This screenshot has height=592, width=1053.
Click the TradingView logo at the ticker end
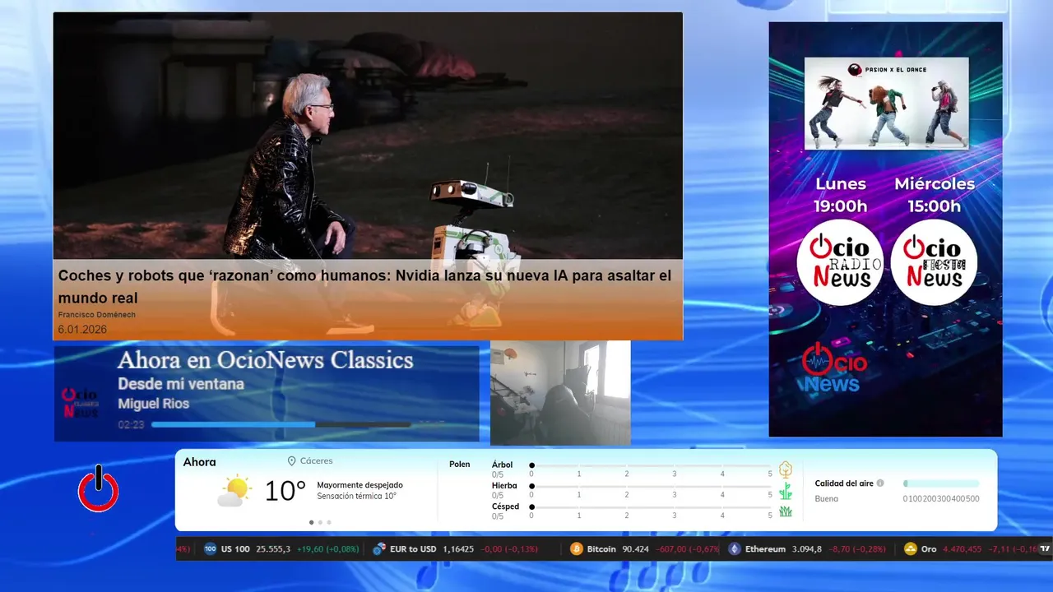click(x=1046, y=548)
